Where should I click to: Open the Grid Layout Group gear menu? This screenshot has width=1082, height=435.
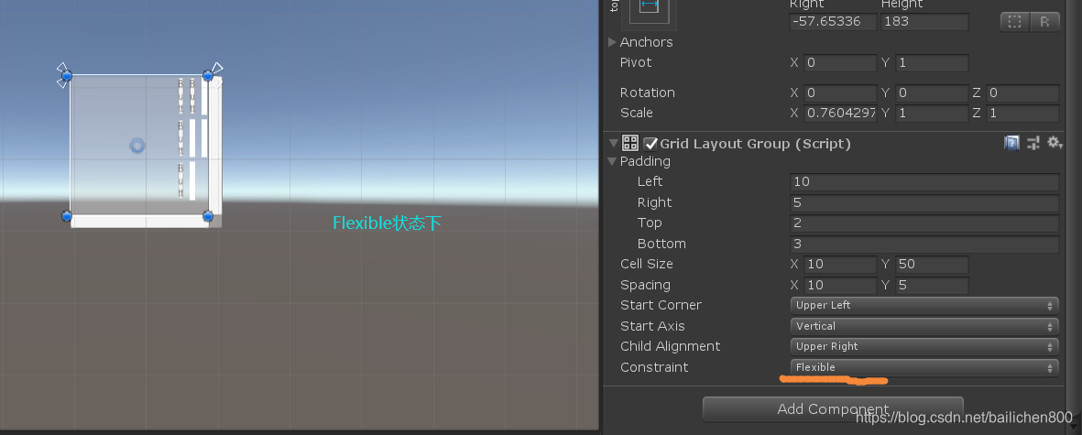point(1055,143)
